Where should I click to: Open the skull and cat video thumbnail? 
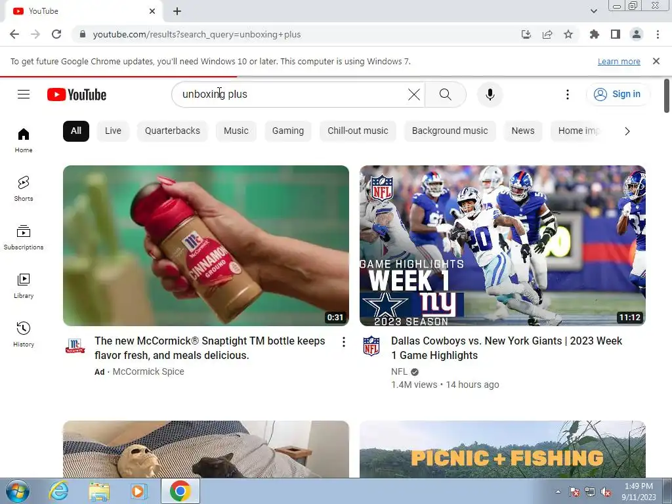[x=205, y=449]
